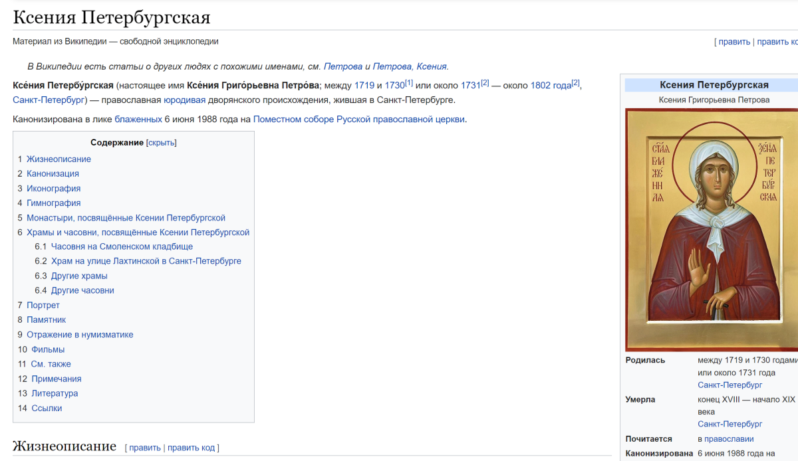Follow the '1802 года' link
This screenshot has width=798, height=461.
(551, 86)
